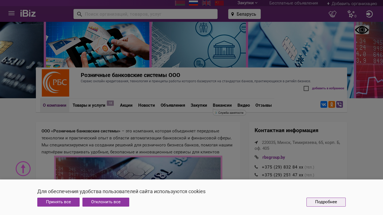Select the UK flag language
Screen dimensions: 383x215
[206, 3]
